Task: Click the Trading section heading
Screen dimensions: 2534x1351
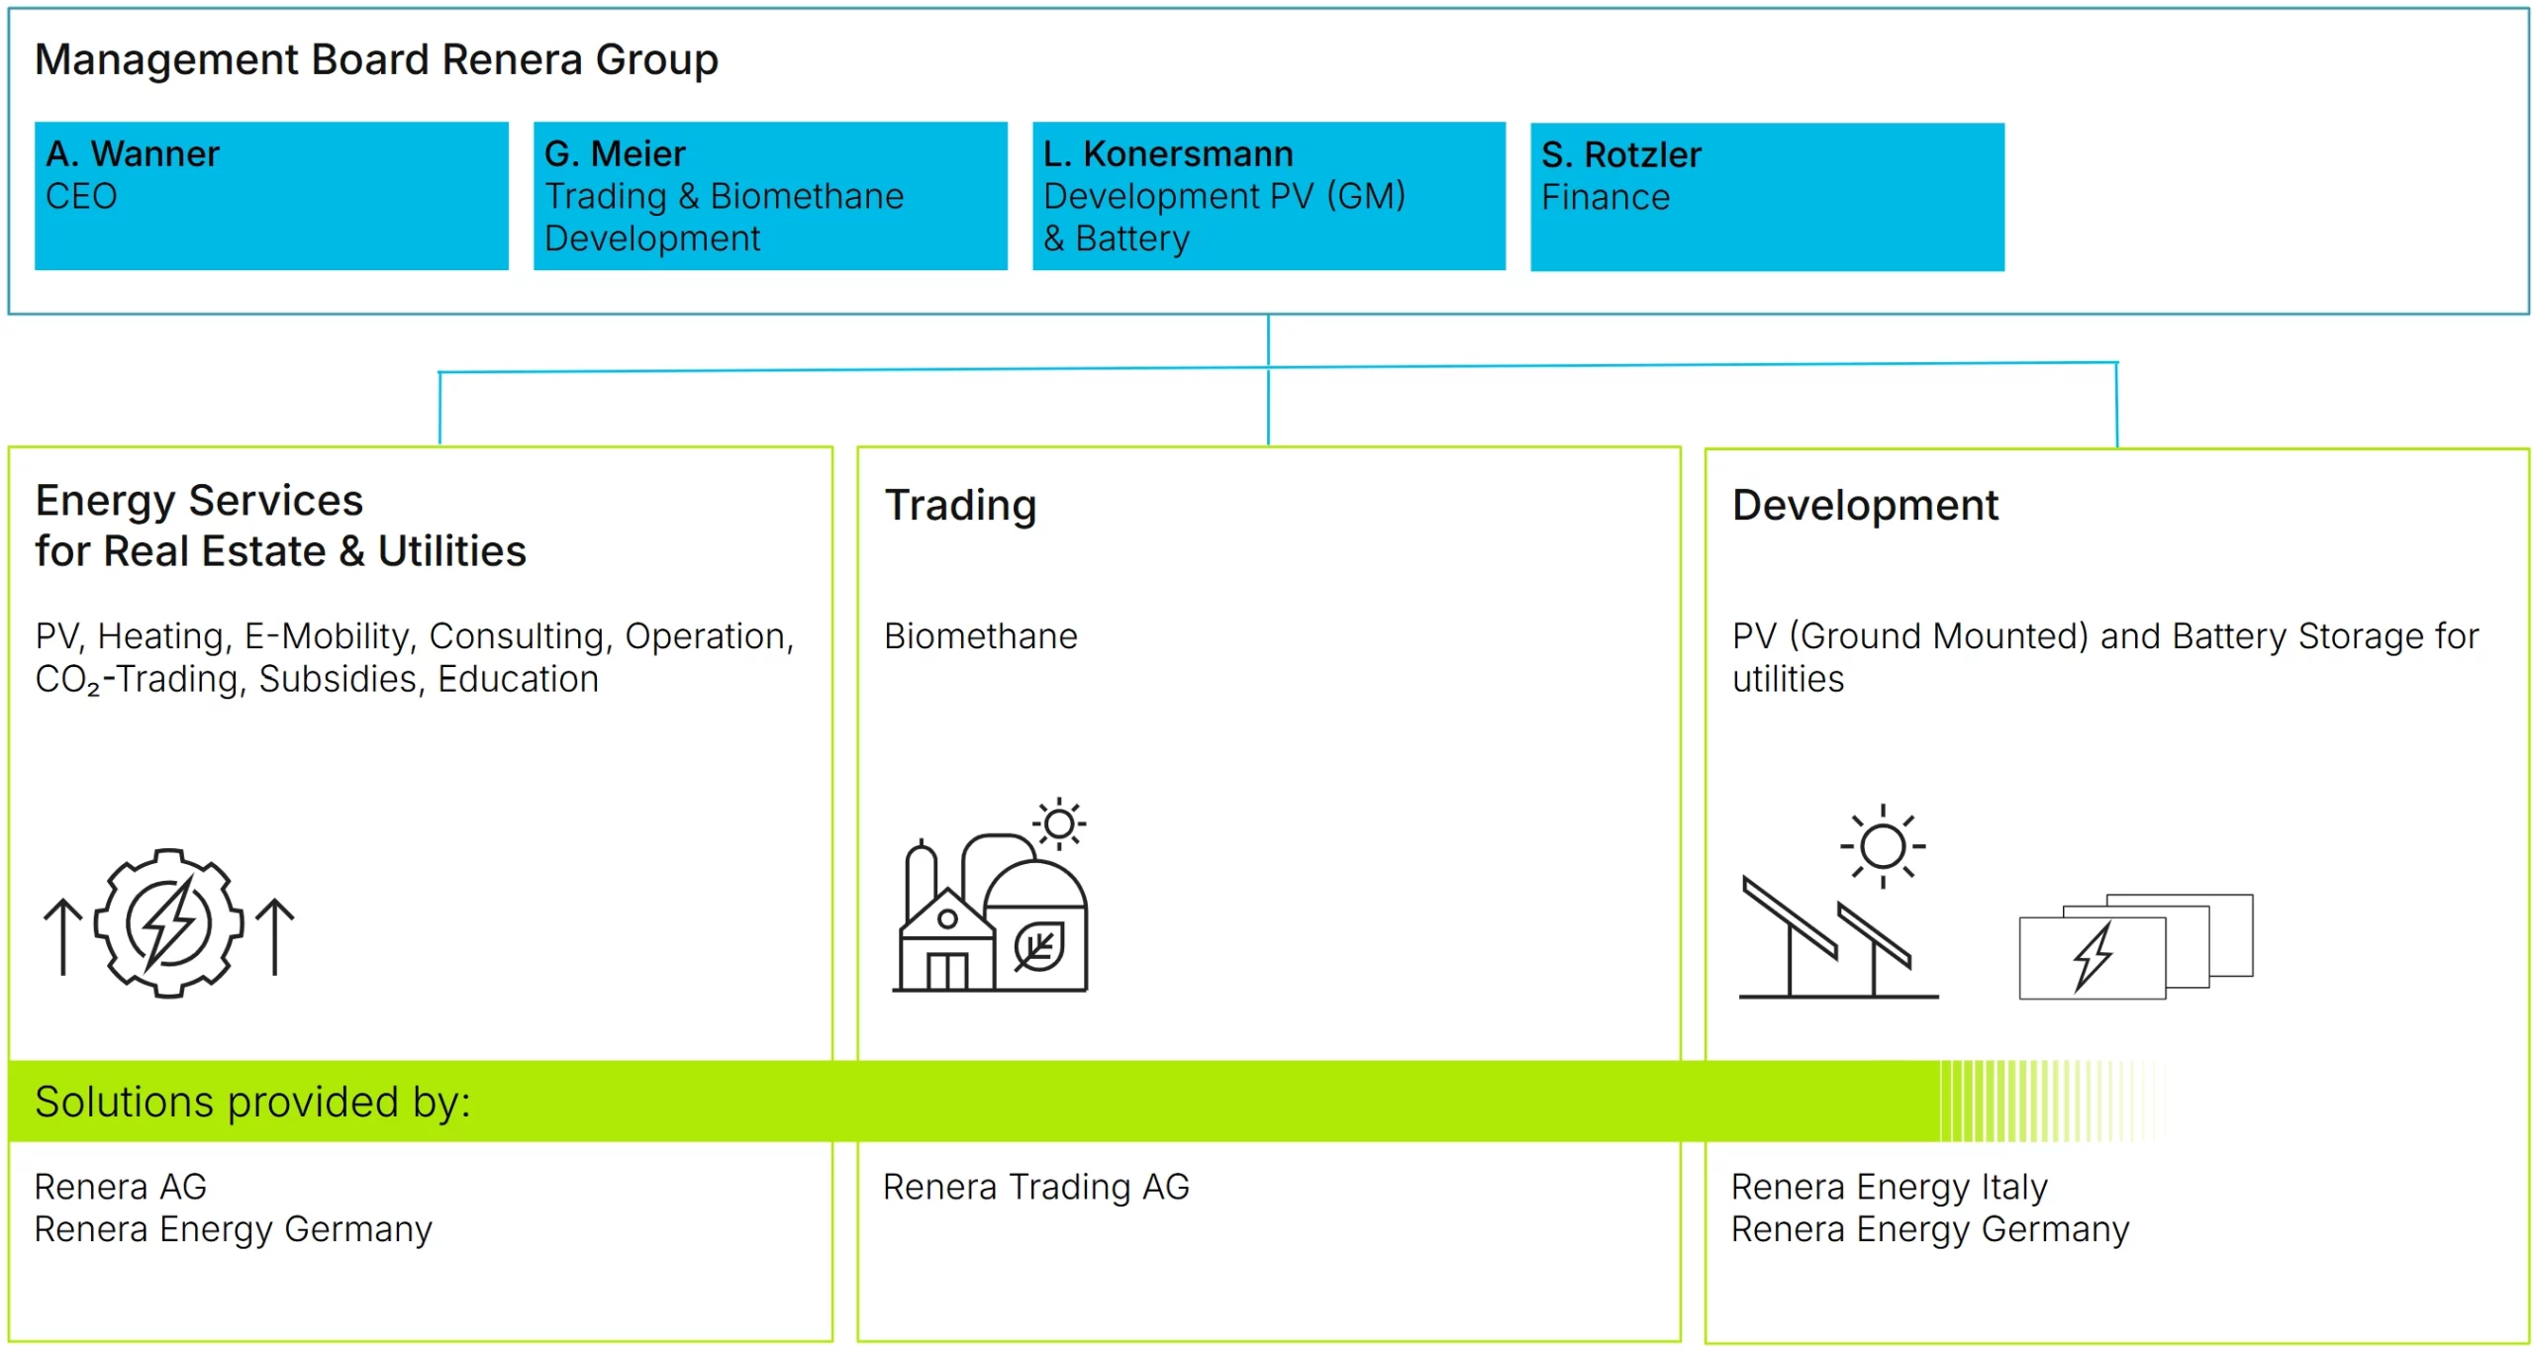Action: pos(960,505)
